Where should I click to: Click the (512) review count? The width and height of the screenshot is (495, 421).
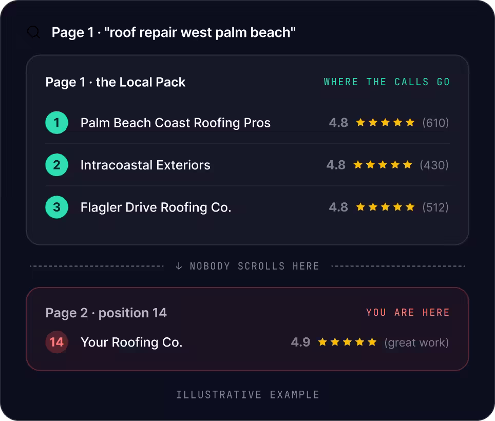[x=435, y=207]
